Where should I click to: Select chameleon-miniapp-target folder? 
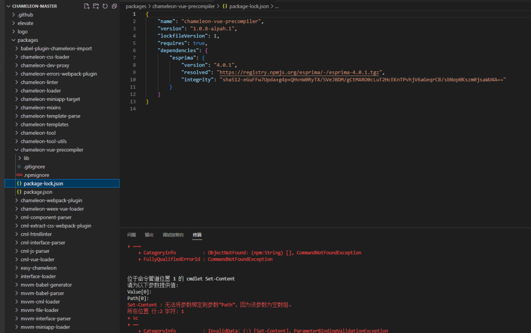[x=50, y=99]
